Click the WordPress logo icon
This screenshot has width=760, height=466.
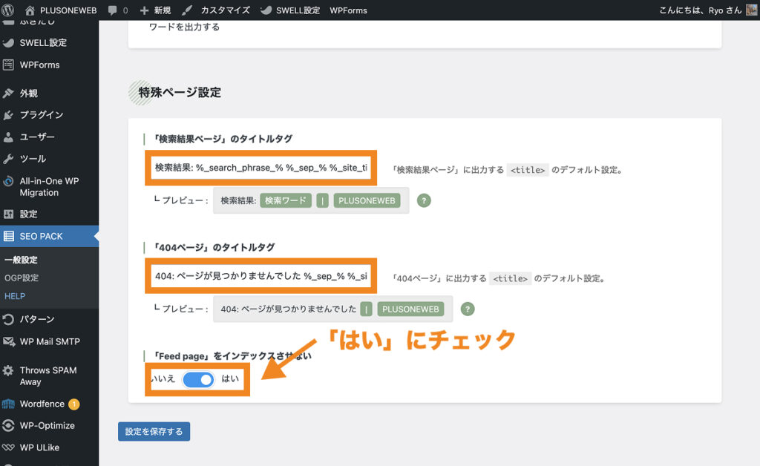[8, 10]
